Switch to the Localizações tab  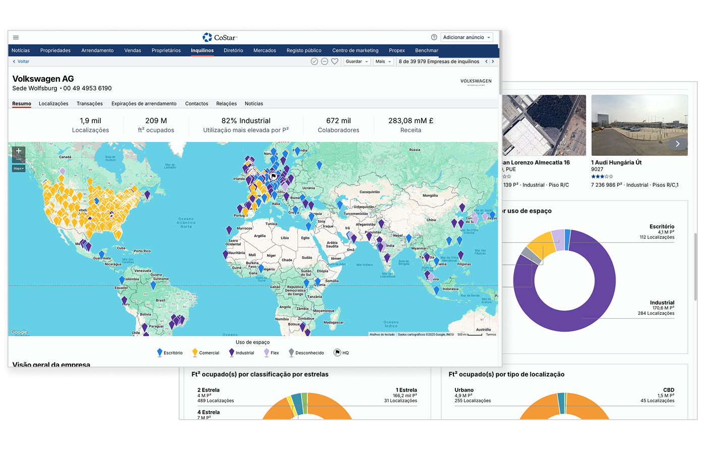click(53, 103)
